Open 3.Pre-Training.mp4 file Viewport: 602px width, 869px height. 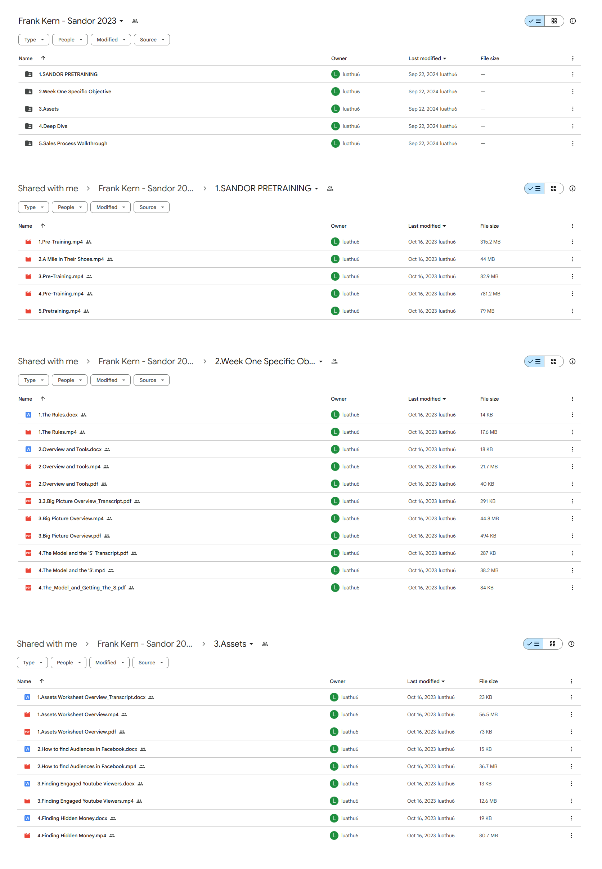[x=61, y=277]
